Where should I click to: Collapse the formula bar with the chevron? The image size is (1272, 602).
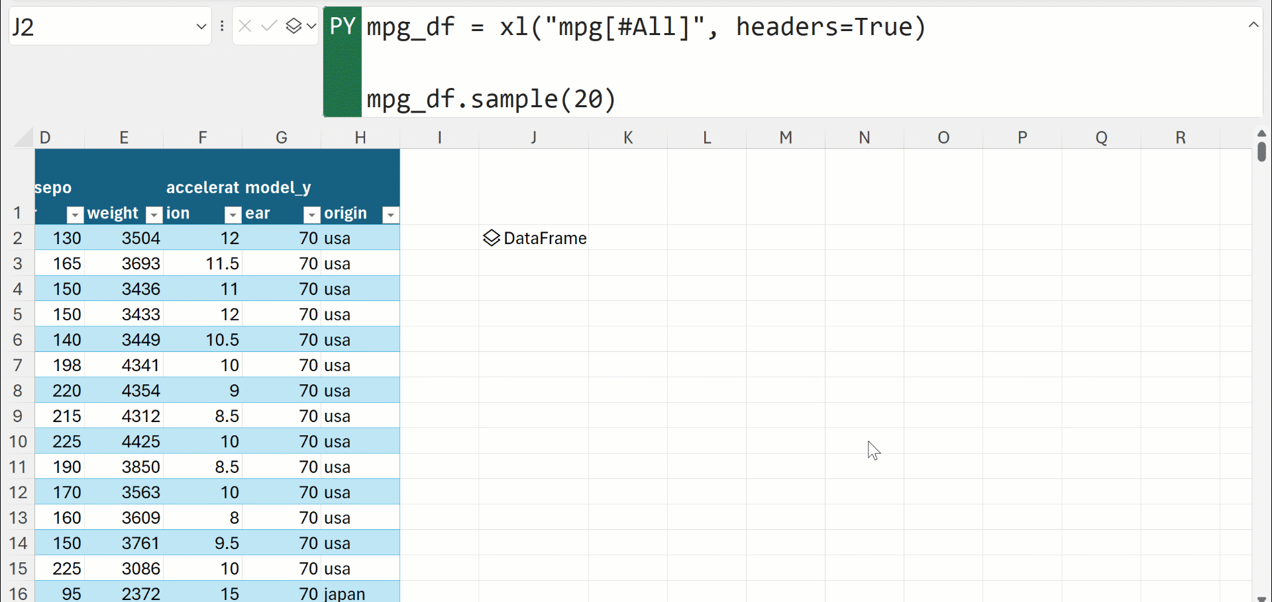point(1253,24)
